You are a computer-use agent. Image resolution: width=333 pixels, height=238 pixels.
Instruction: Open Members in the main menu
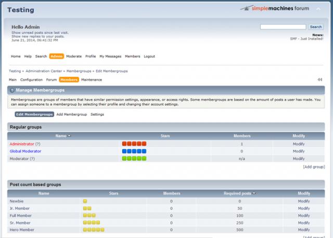pyautogui.click(x=133, y=57)
